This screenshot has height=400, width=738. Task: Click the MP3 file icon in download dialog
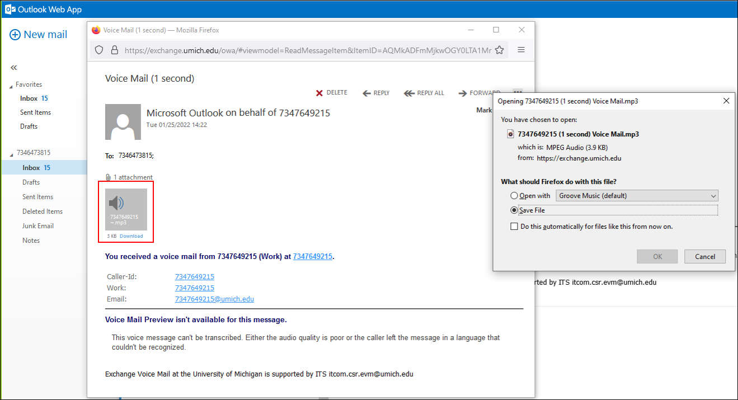pos(510,134)
